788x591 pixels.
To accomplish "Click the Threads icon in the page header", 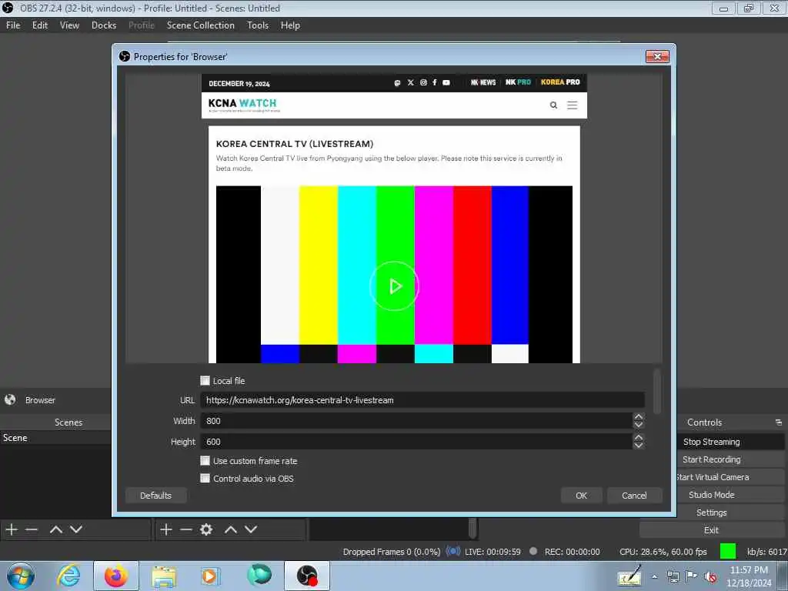I will pyautogui.click(x=397, y=83).
